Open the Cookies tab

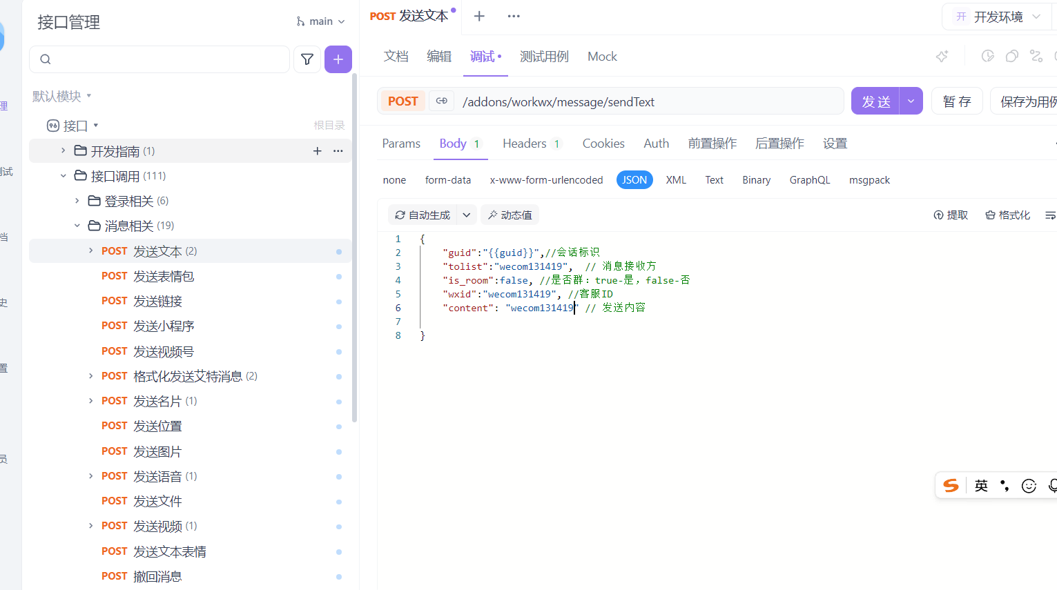603,144
